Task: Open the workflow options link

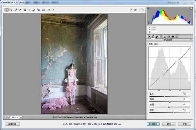Action: point(92,124)
